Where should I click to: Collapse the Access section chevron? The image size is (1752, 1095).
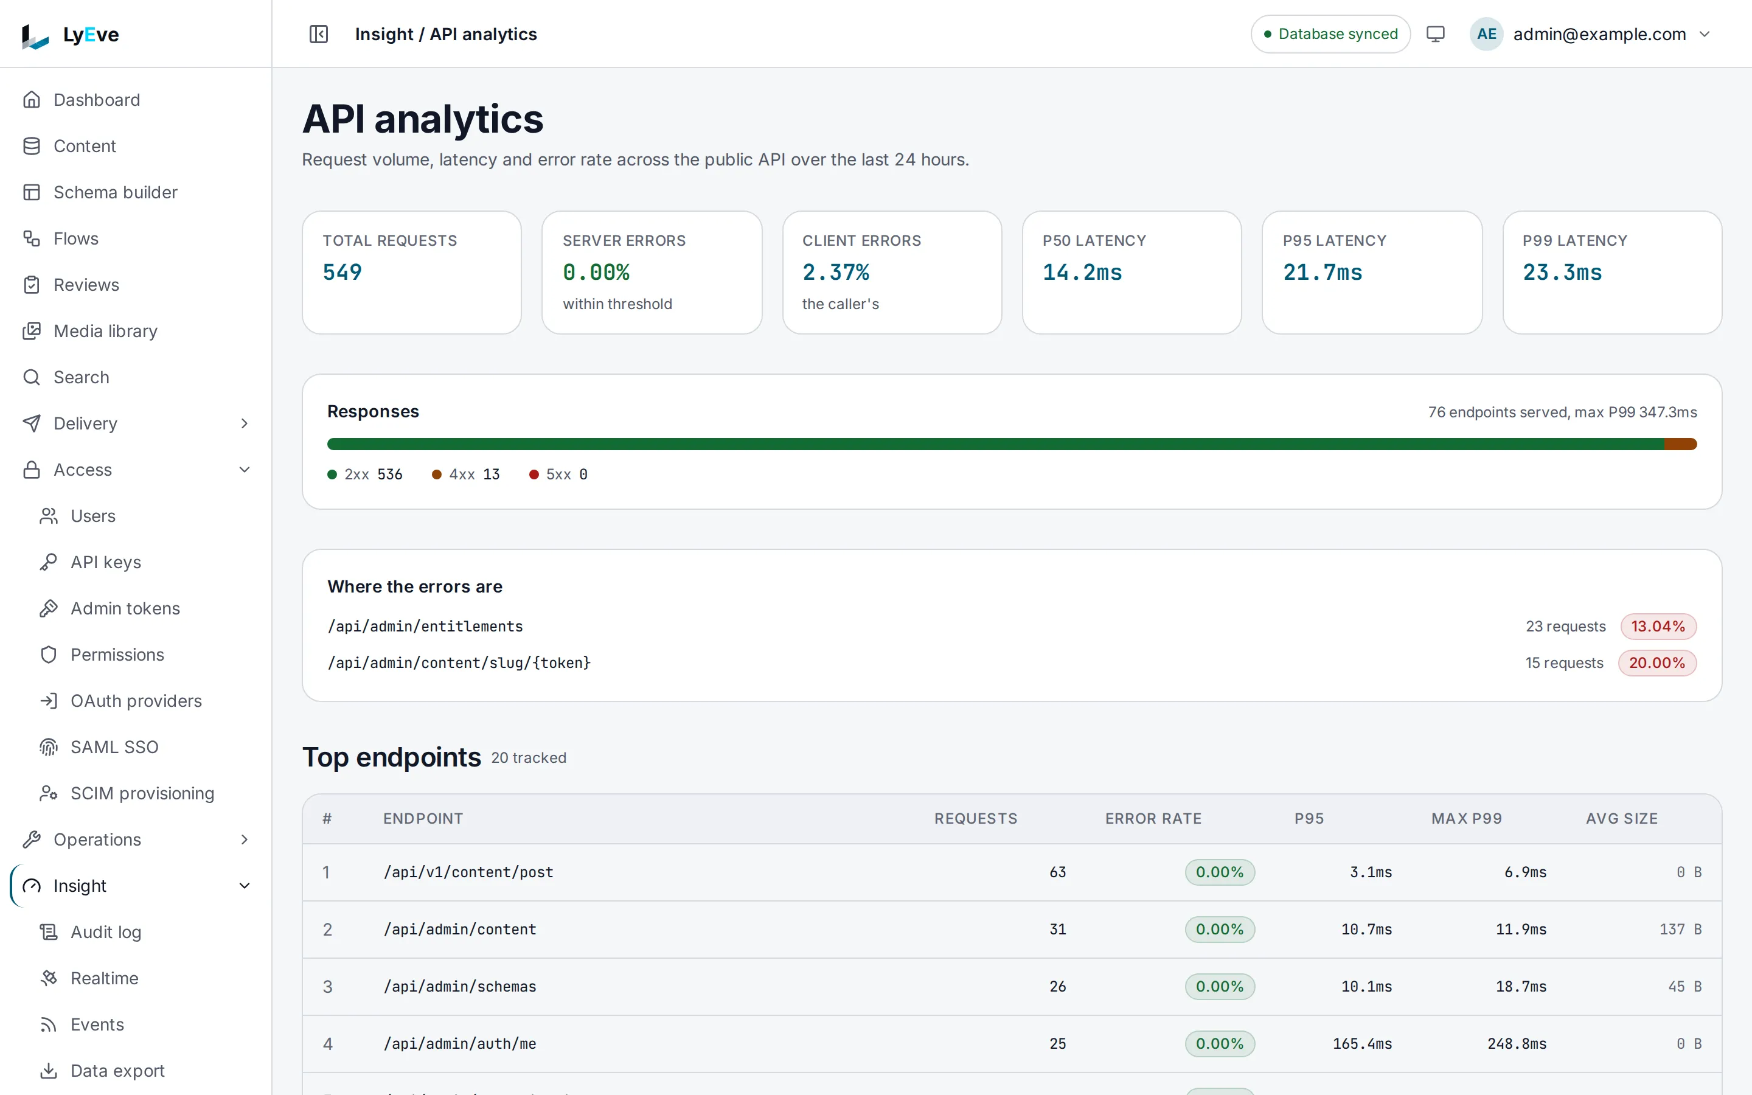pyautogui.click(x=244, y=470)
